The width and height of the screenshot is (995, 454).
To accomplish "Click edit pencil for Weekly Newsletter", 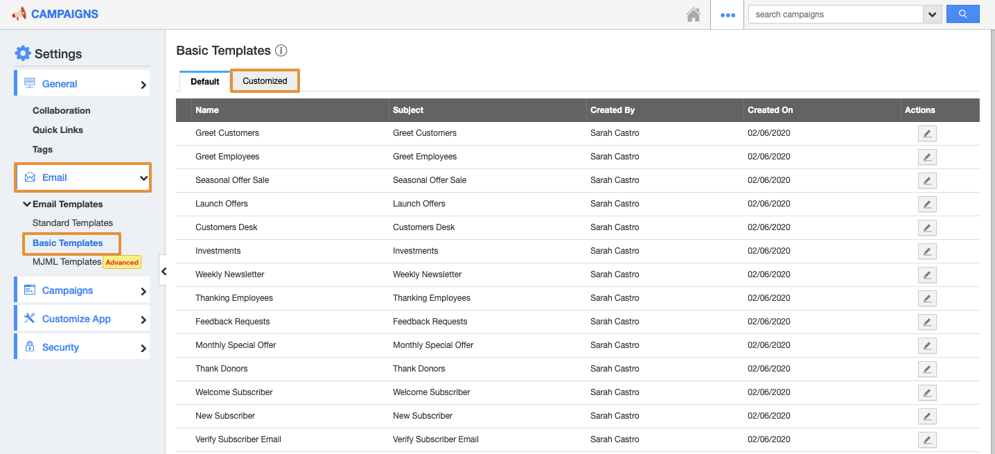I will pos(926,274).
